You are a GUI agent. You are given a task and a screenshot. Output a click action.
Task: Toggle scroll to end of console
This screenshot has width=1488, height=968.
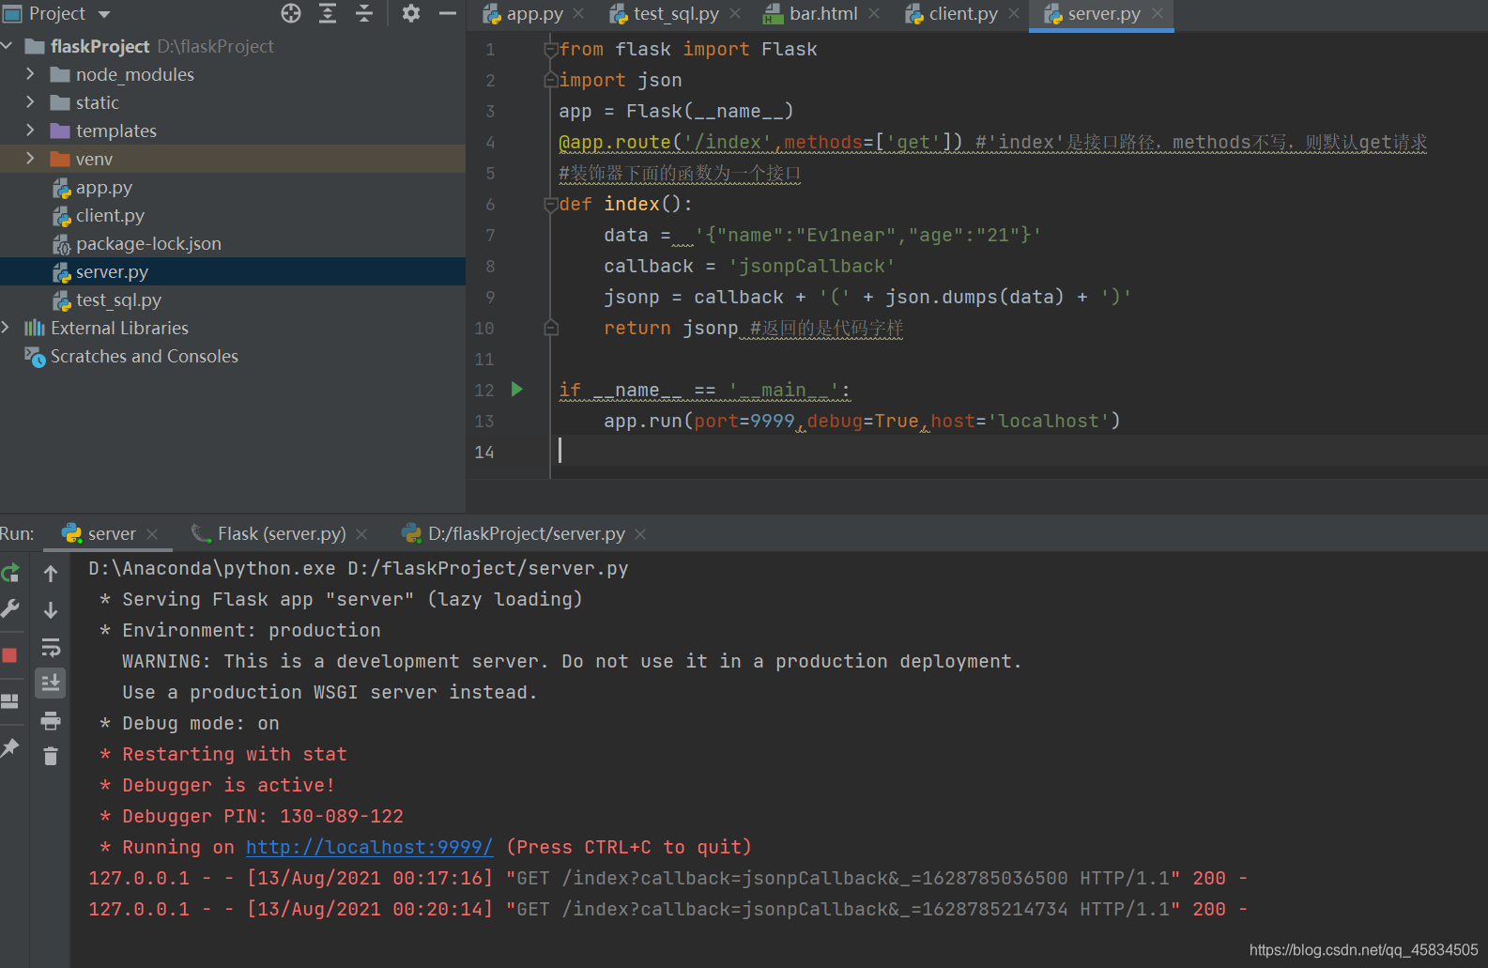(51, 683)
